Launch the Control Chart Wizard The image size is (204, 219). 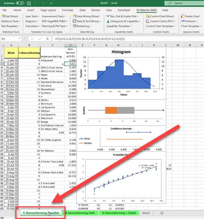[160, 16]
